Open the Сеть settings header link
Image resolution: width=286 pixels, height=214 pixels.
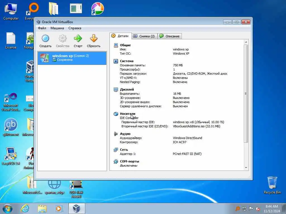click(124, 150)
